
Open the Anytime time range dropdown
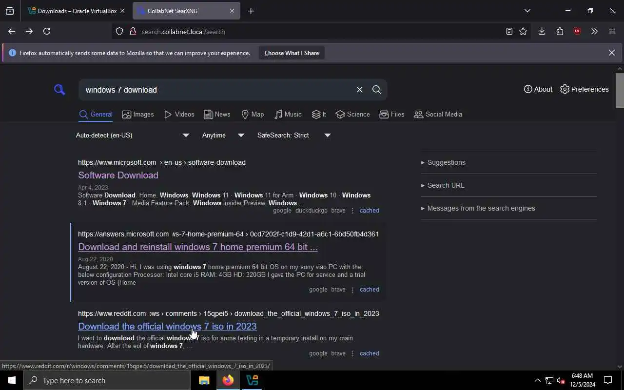pyautogui.click(x=223, y=135)
